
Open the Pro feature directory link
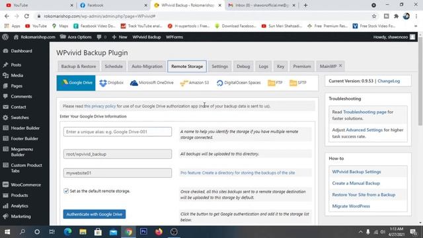(237, 173)
